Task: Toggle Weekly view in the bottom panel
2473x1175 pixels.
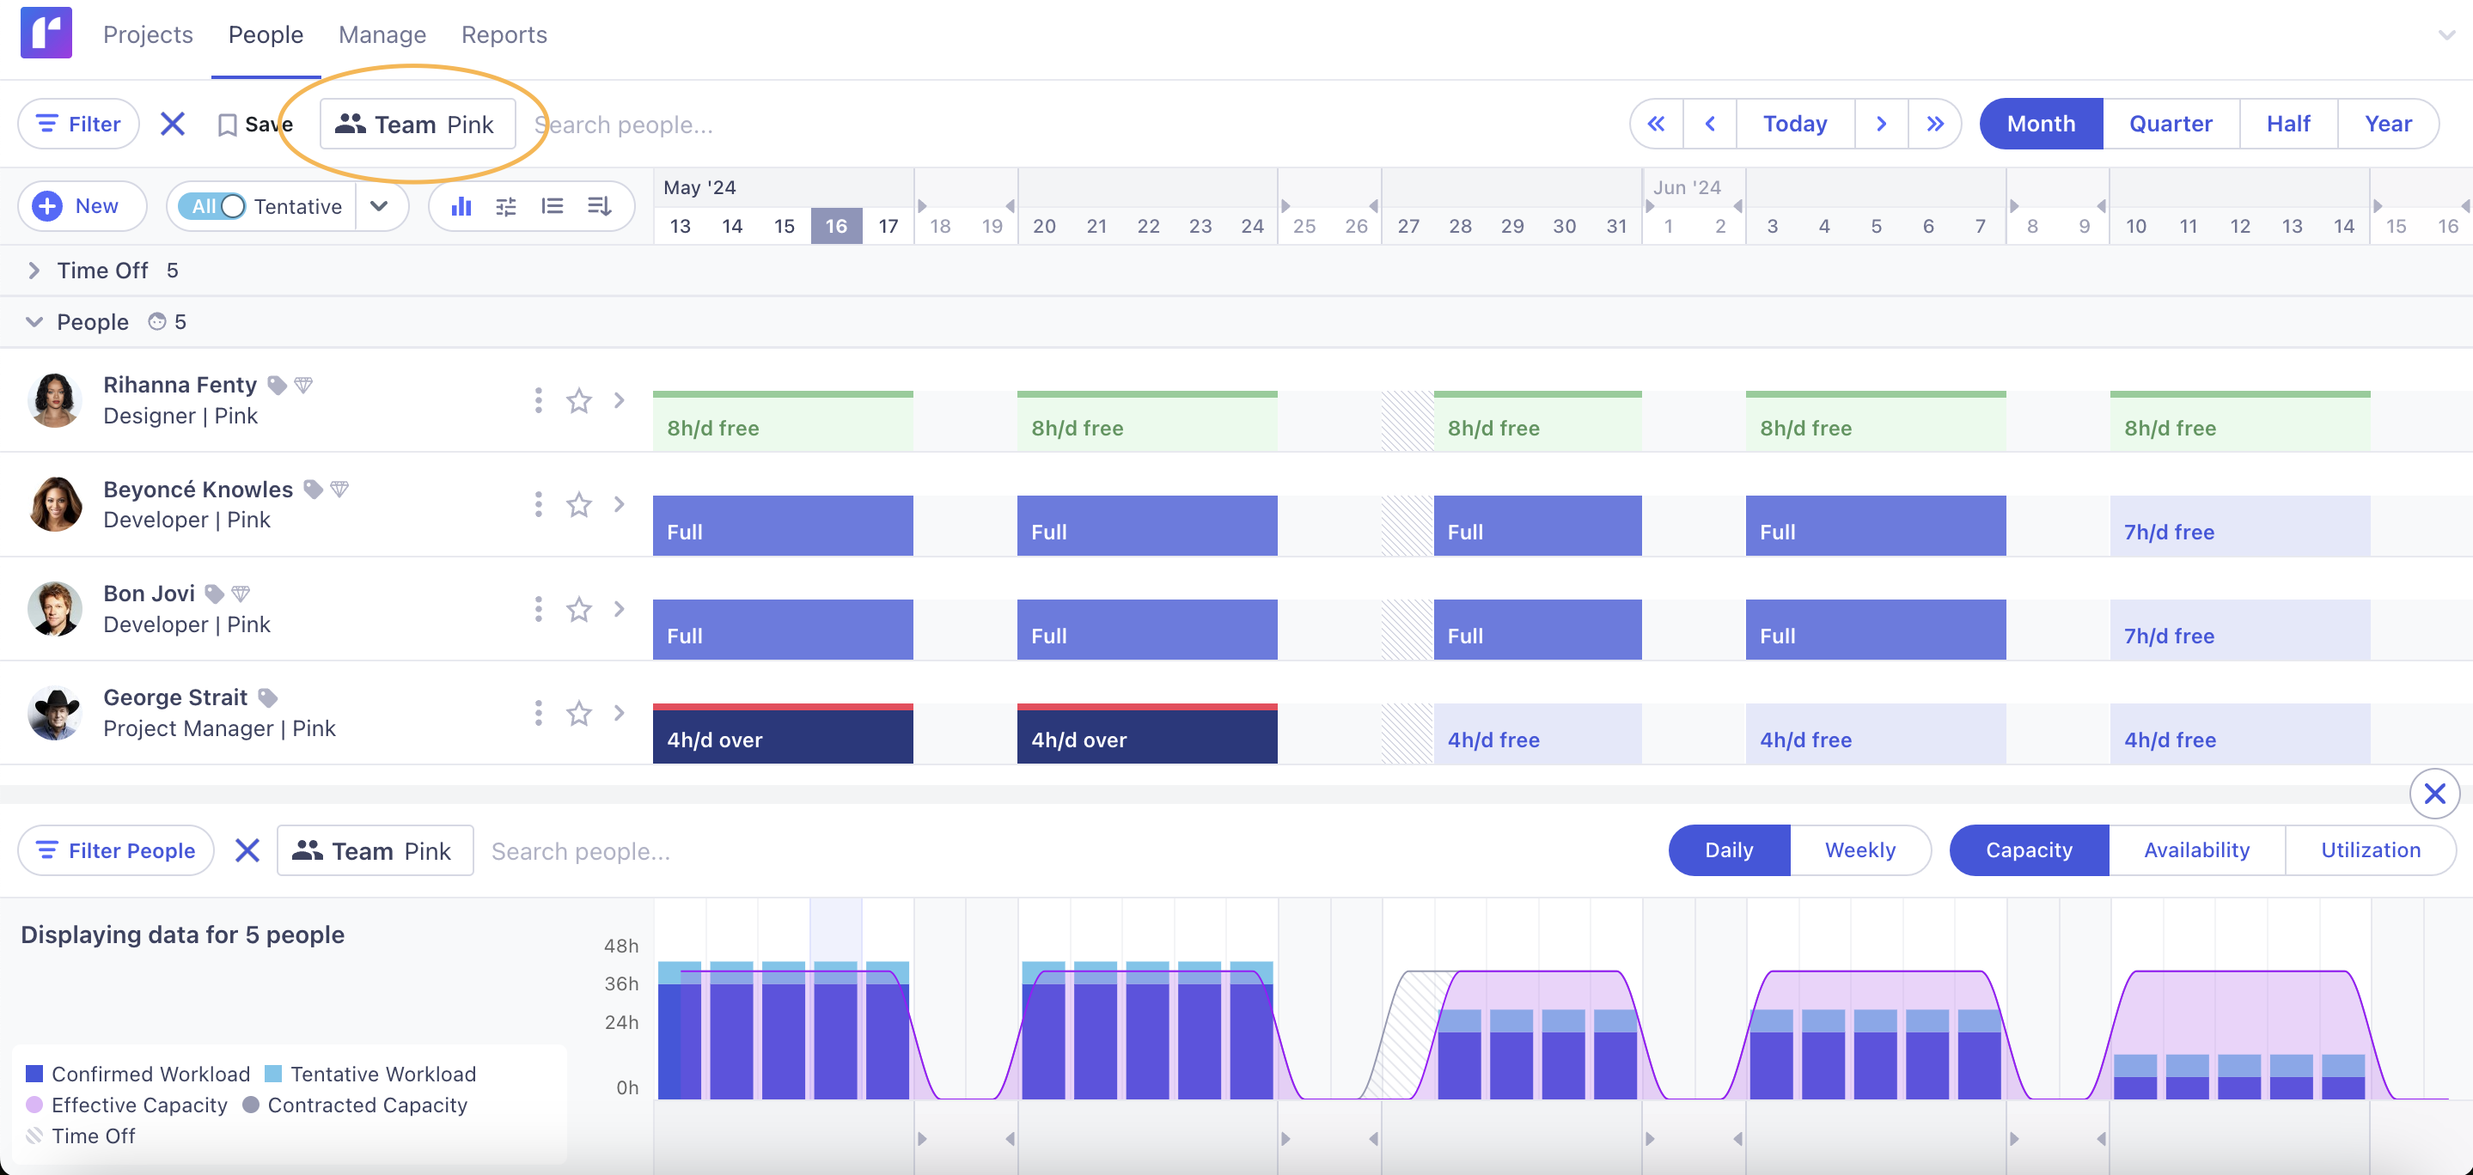Action: pos(1859,849)
